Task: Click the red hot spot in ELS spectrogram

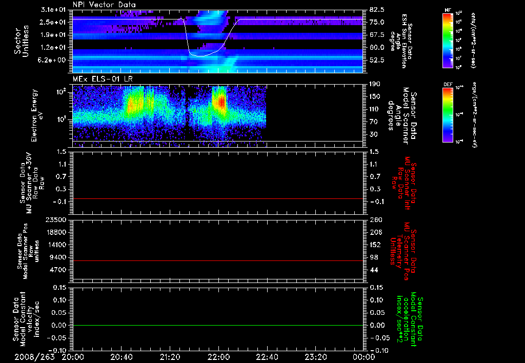Action: (221, 100)
